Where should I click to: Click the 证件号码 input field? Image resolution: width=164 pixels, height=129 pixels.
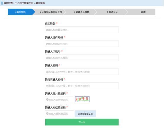pos(82,44)
